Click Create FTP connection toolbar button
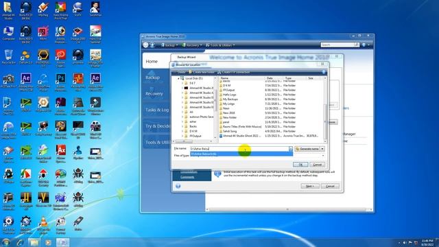Screen dimensions: 439x247 (233, 72)
